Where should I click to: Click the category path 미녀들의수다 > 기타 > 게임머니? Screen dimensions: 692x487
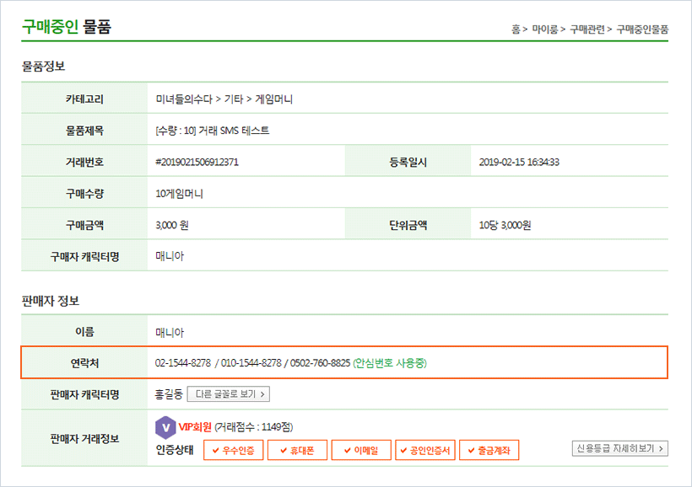224,99
